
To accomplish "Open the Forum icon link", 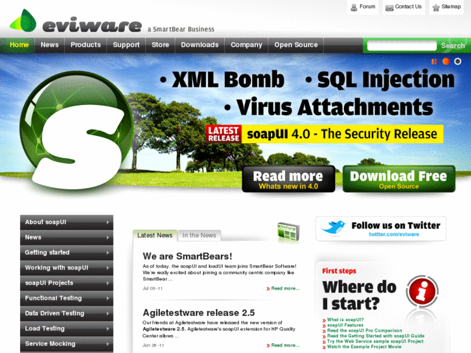I will 354,7.
